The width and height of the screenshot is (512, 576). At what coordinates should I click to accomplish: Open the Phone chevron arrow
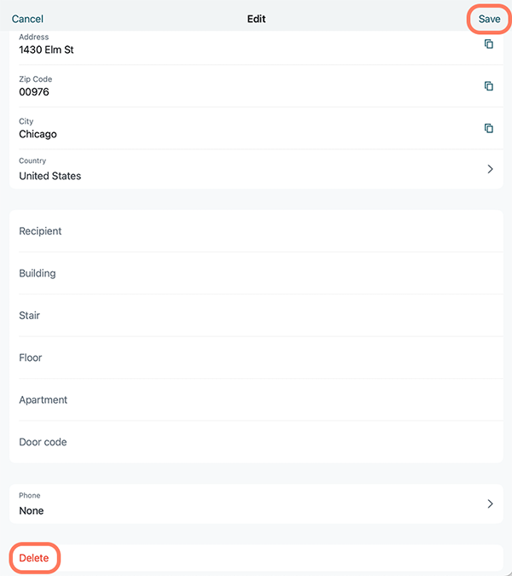(x=490, y=503)
